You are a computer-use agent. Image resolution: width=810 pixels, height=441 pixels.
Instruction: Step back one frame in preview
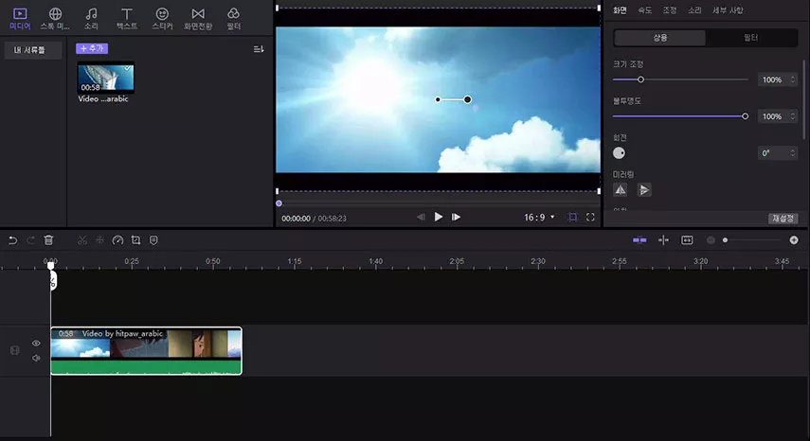[421, 217]
